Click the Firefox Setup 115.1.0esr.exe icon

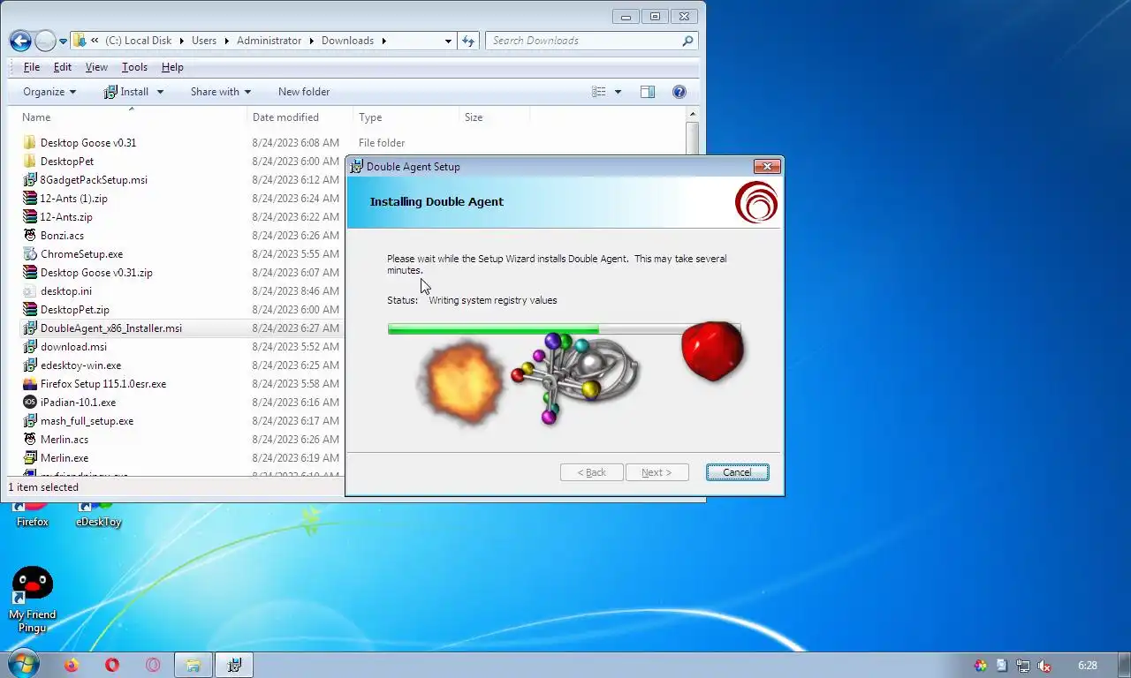(29, 383)
